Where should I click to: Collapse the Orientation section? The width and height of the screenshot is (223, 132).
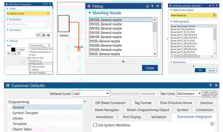click(x=7, y=30)
